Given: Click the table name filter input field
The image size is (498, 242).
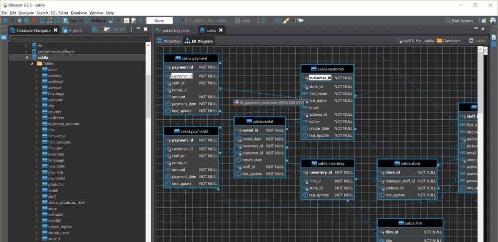Looking at the screenshot, I should click(x=80, y=39).
